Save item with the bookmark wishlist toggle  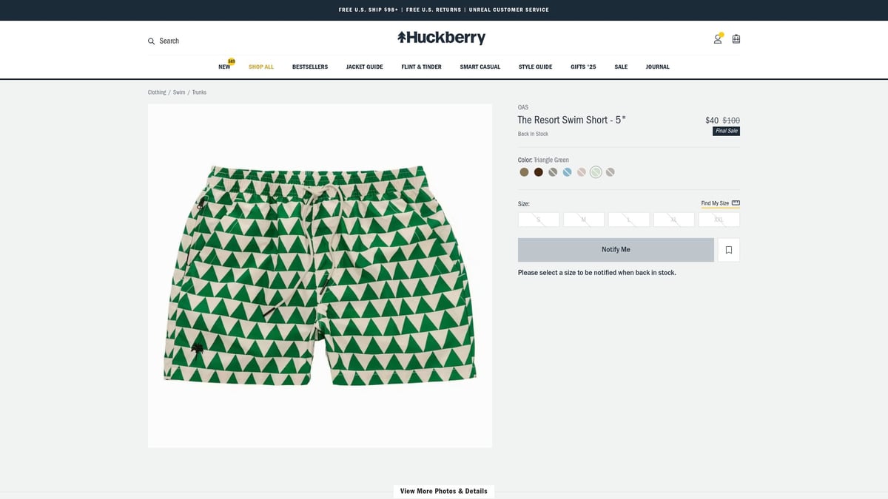(x=728, y=249)
